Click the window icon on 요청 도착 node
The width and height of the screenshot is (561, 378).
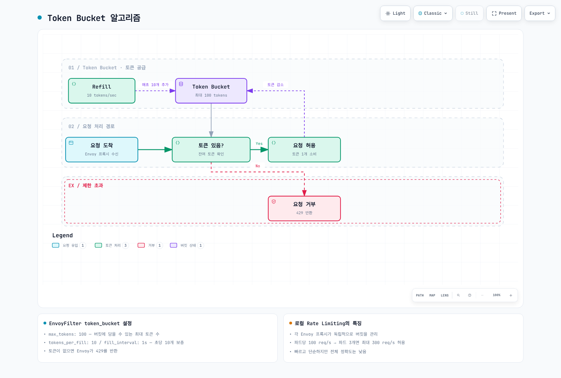click(71, 143)
